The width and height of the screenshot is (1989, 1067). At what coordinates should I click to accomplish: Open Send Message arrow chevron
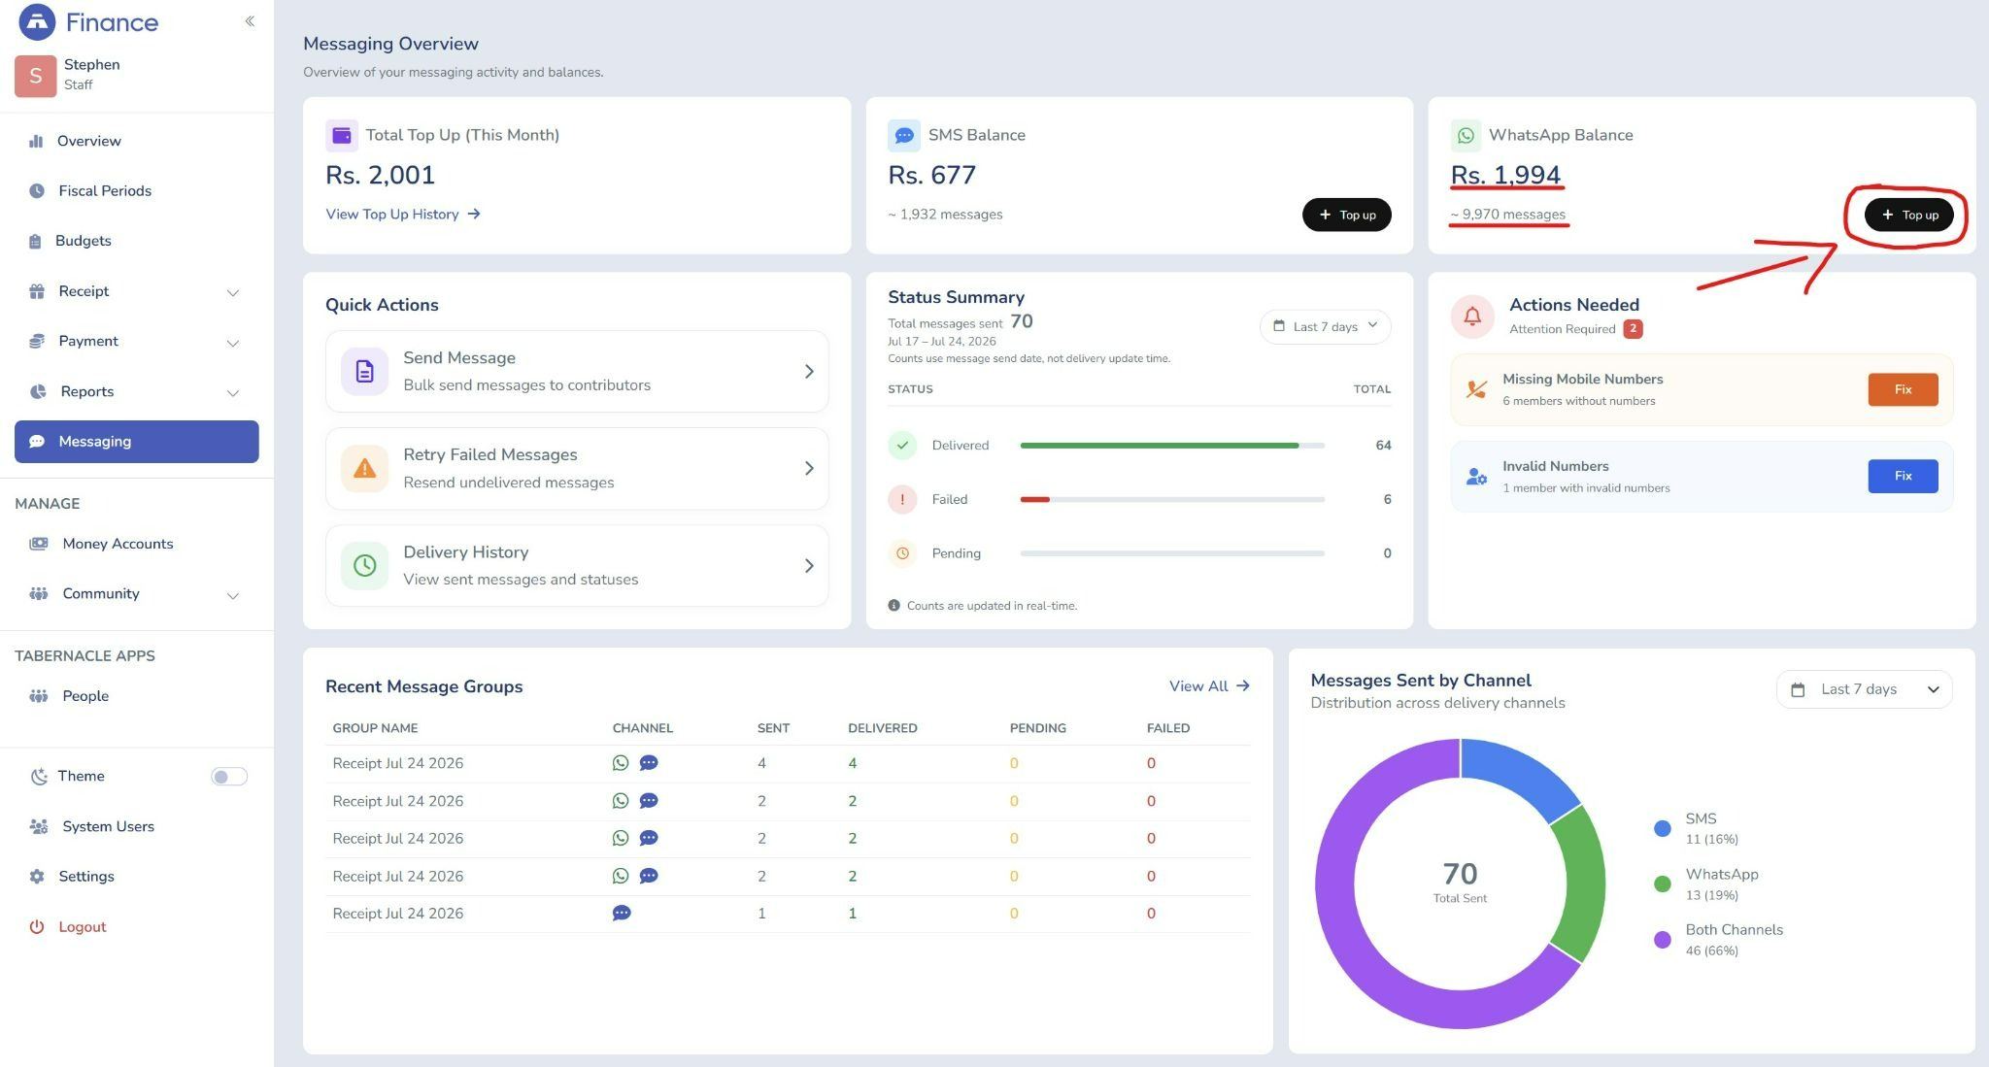click(809, 371)
